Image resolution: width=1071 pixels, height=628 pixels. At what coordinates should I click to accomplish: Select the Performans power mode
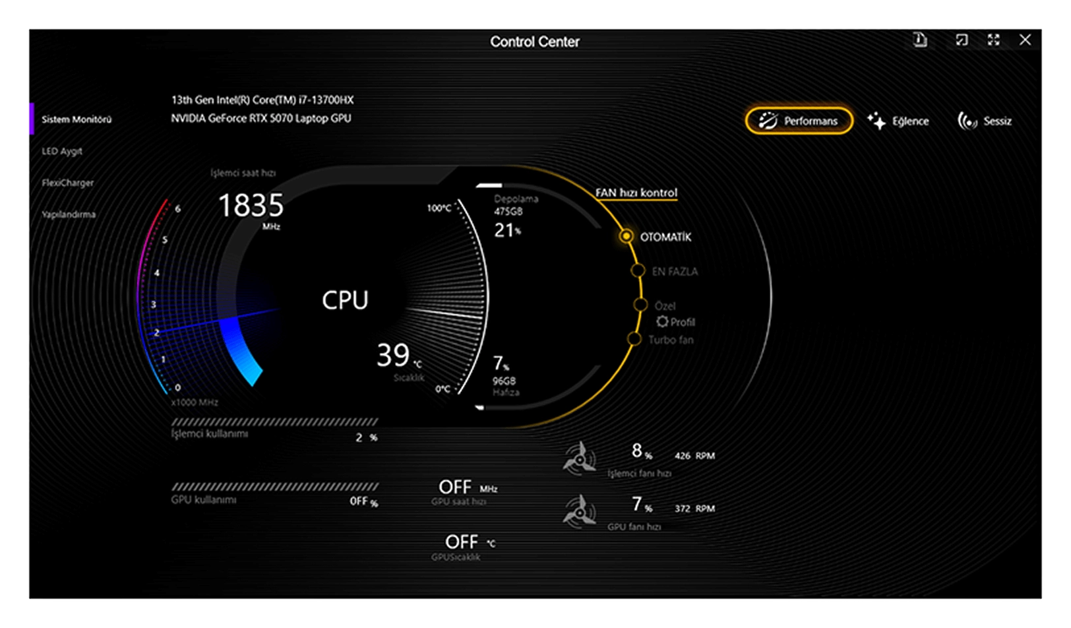(799, 121)
